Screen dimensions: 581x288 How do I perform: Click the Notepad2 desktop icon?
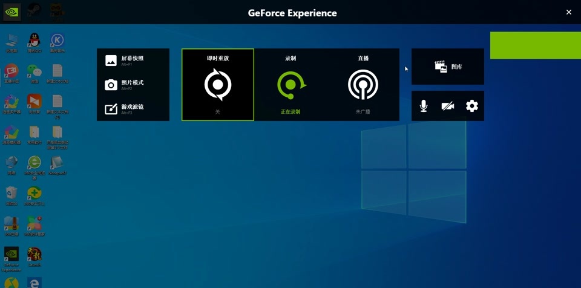point(57,163)
